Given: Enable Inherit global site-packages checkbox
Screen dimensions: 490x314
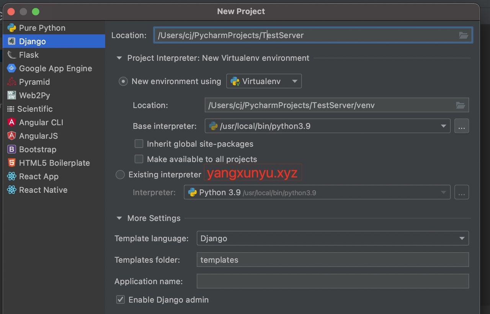Looking at the screenshot, I should [139, 144].
